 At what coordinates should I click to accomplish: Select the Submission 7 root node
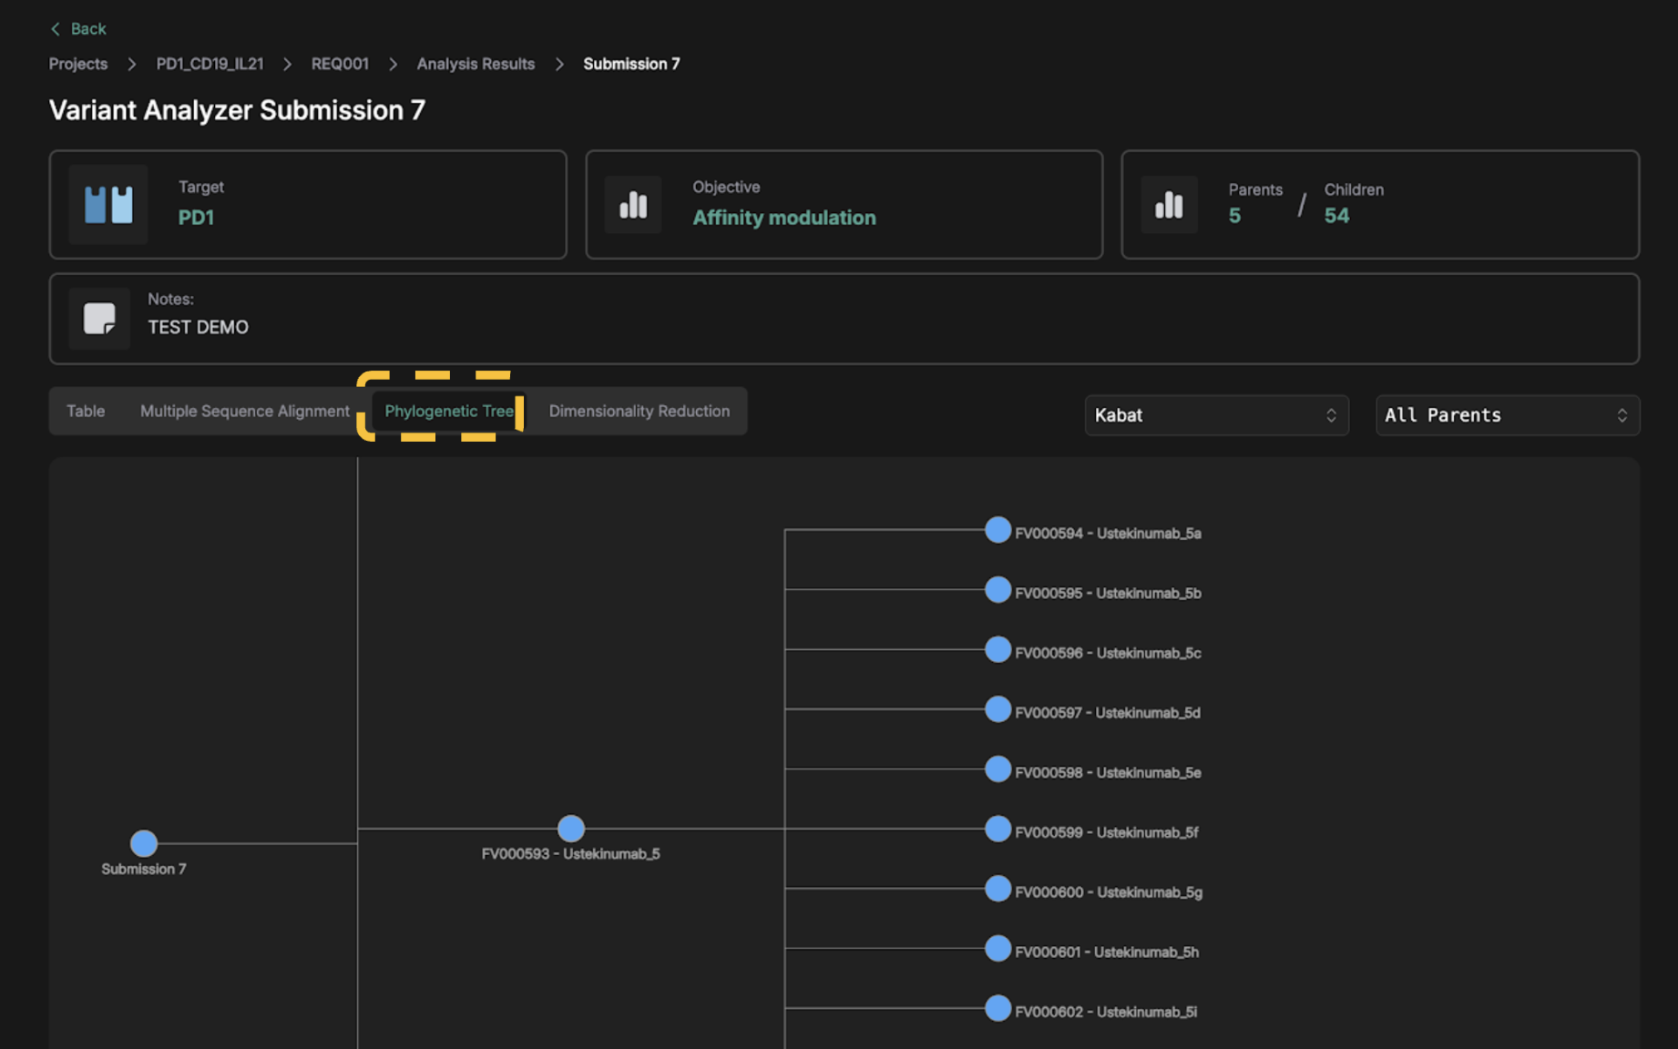pyautogui.click(x=144, y=843)
